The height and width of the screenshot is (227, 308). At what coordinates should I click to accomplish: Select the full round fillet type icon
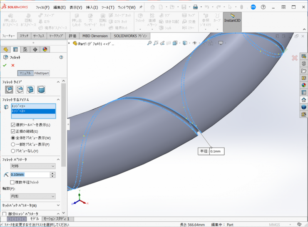pos(41,89)
